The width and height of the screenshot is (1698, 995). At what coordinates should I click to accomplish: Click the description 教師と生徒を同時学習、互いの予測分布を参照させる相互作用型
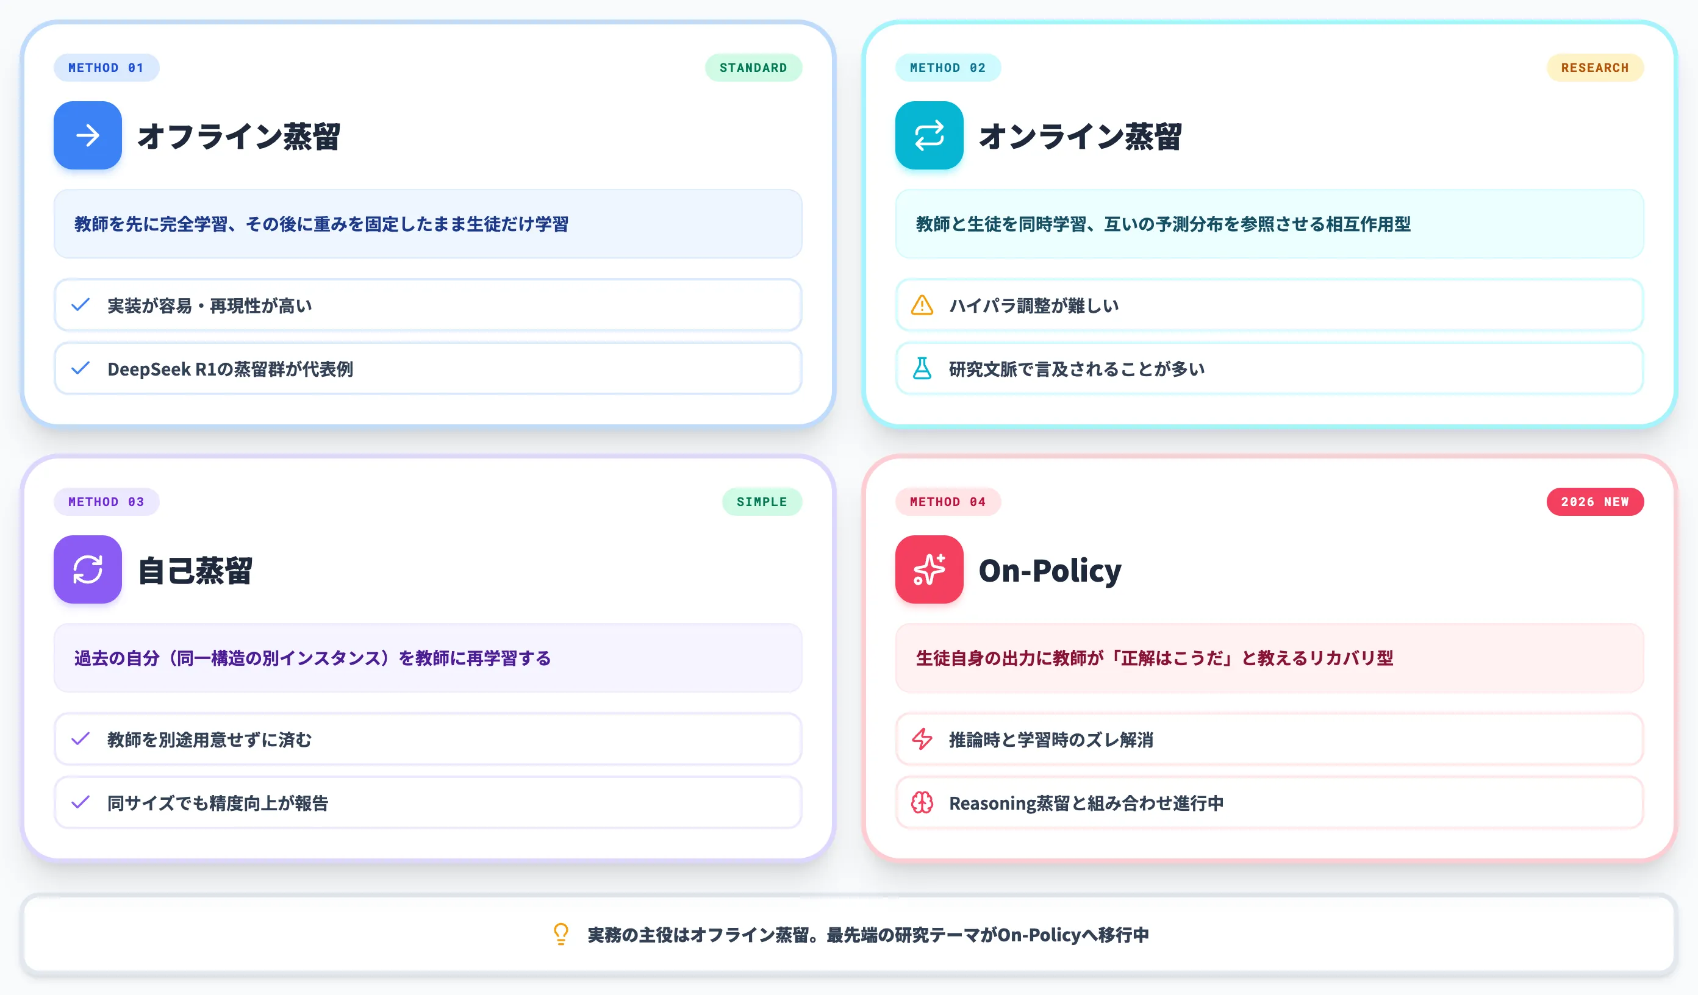pyautogui.click(x=1163, y=224)
